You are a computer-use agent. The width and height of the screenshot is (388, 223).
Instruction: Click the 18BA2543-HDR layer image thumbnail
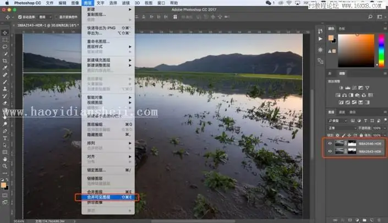(x=339, y=151)
